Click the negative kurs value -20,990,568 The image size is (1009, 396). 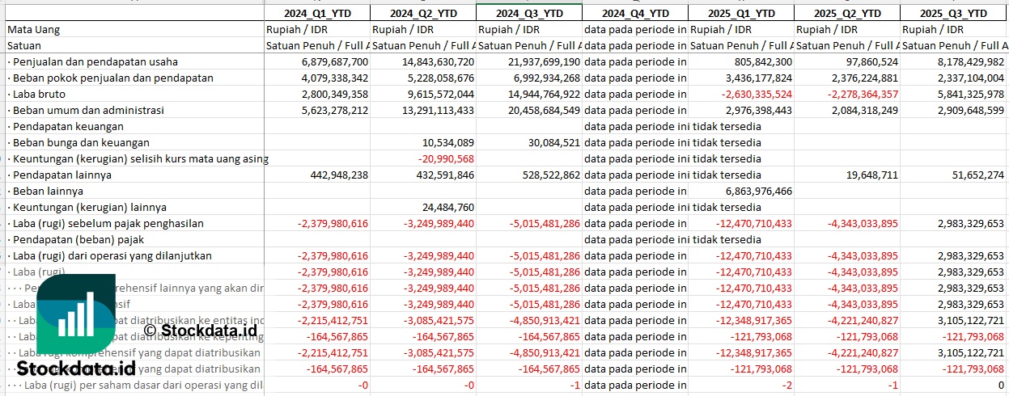coord(447,158)
